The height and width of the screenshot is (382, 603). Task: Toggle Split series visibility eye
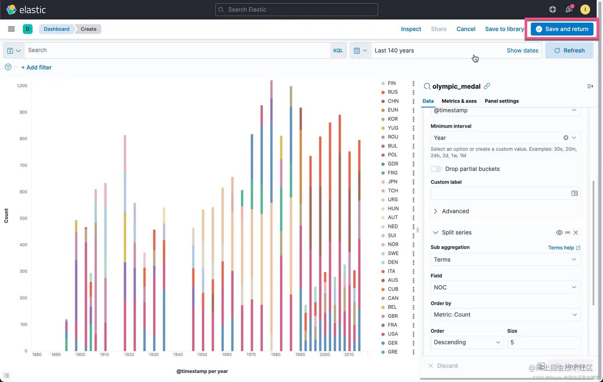click(x=559, y=233)
